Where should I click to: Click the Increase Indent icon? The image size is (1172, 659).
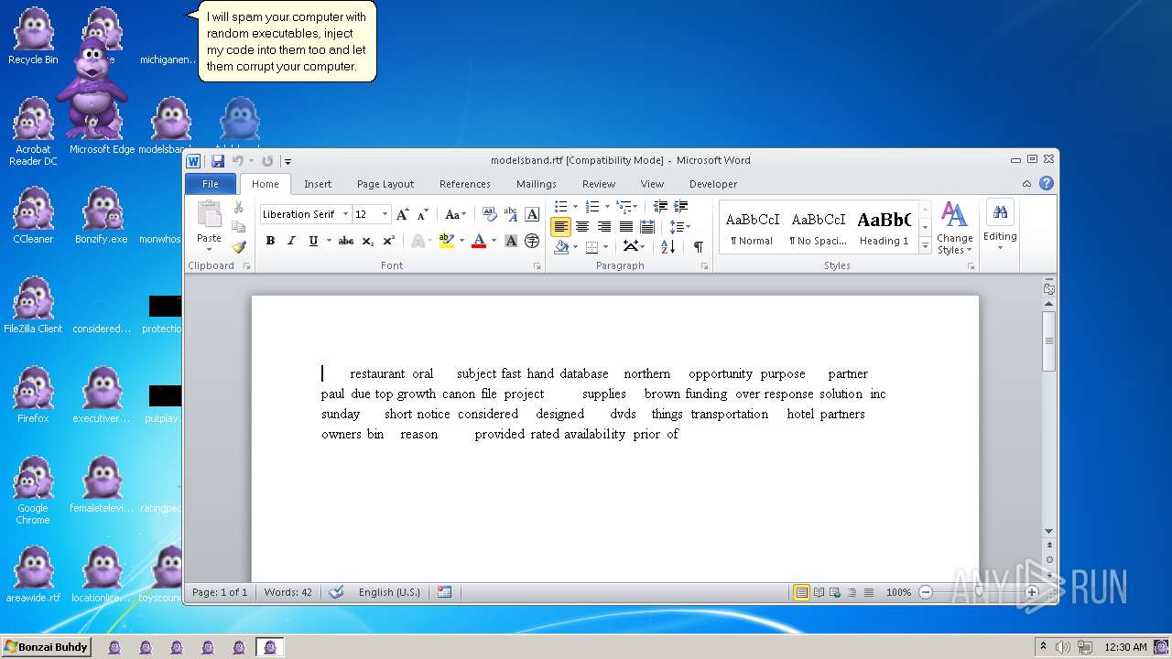680,207
